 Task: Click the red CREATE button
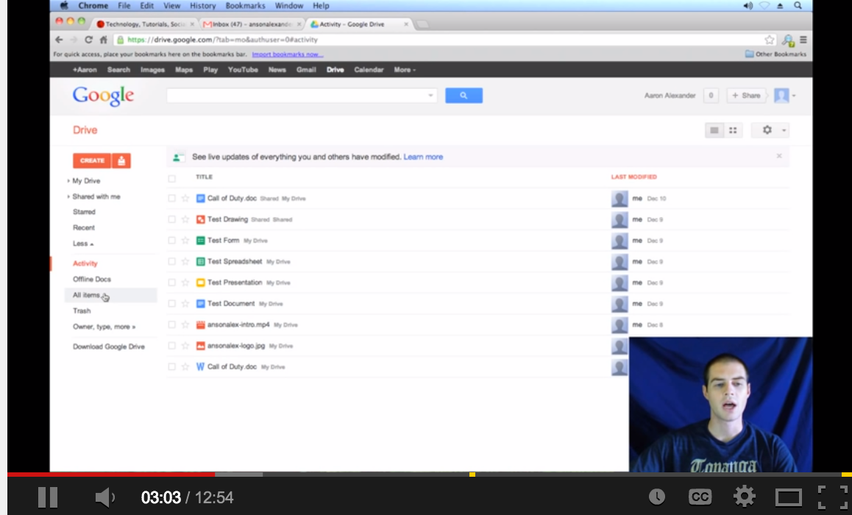coord(92,161)
